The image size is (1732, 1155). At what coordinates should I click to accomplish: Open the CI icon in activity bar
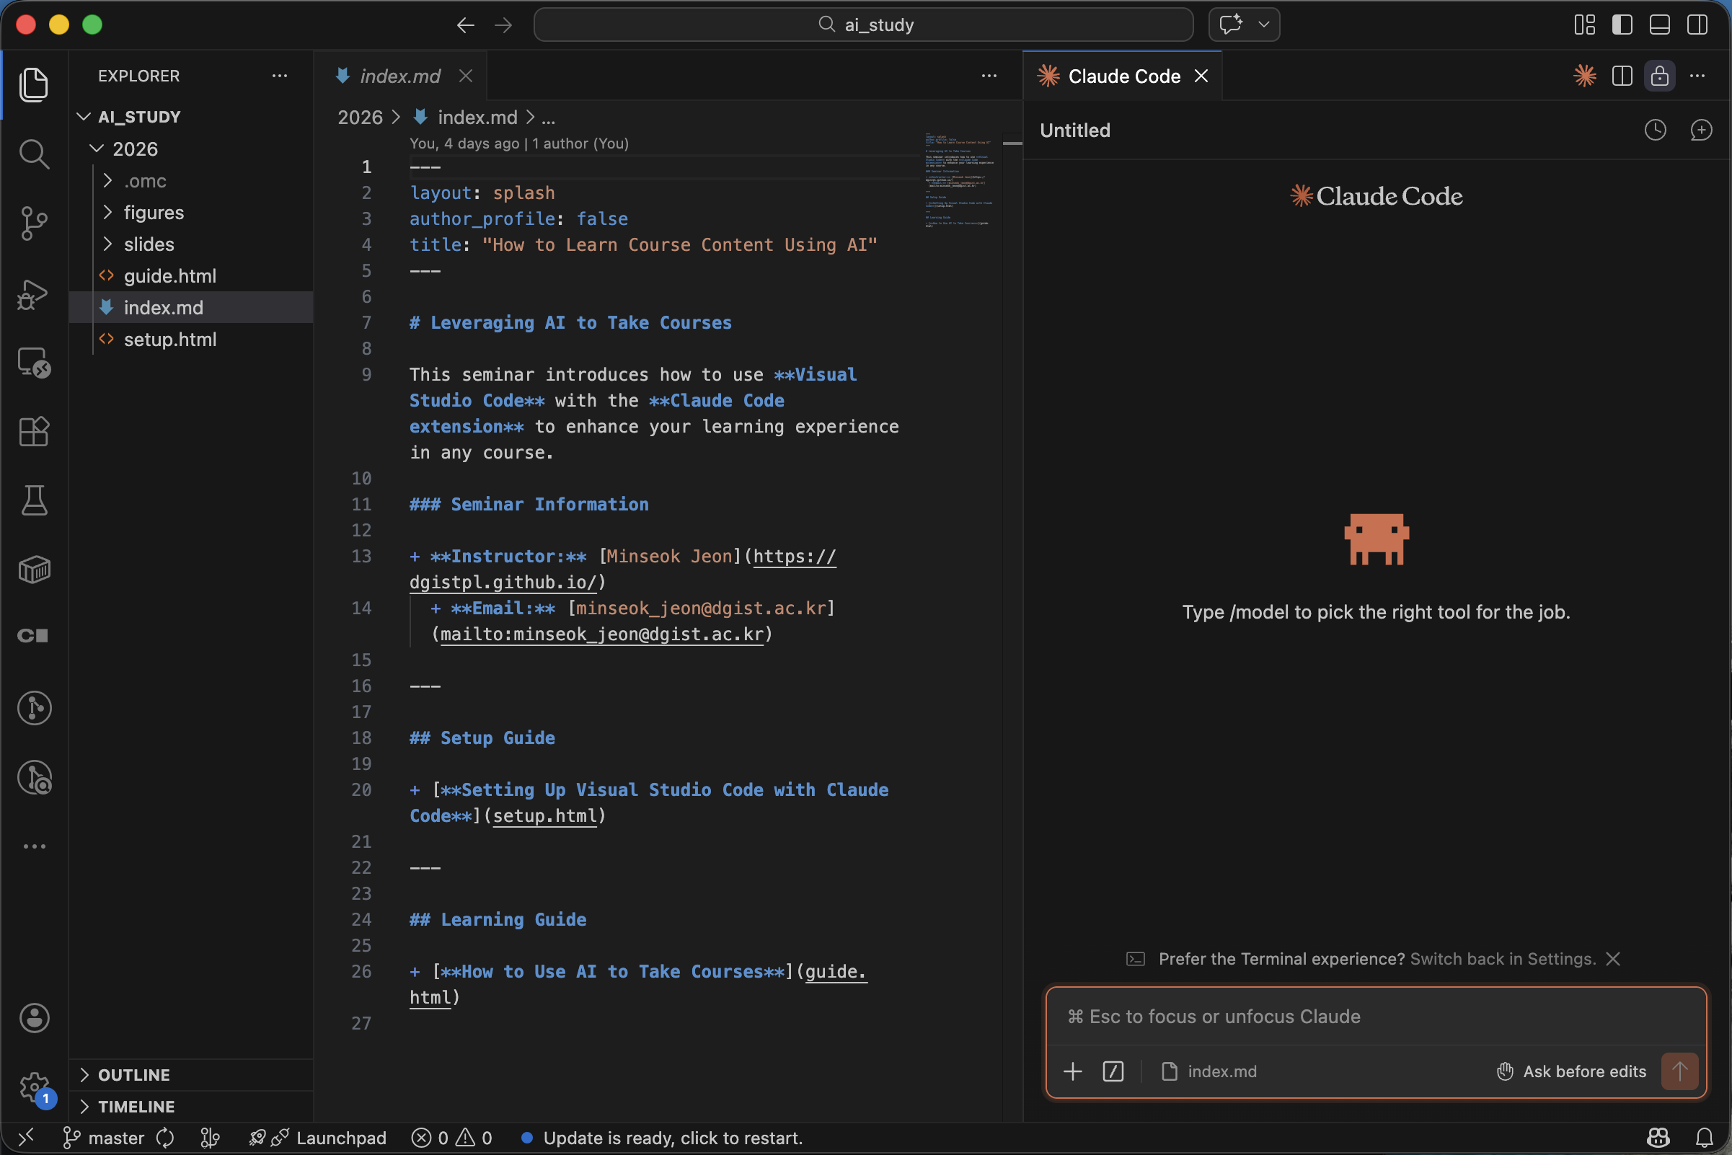(34, 635)
